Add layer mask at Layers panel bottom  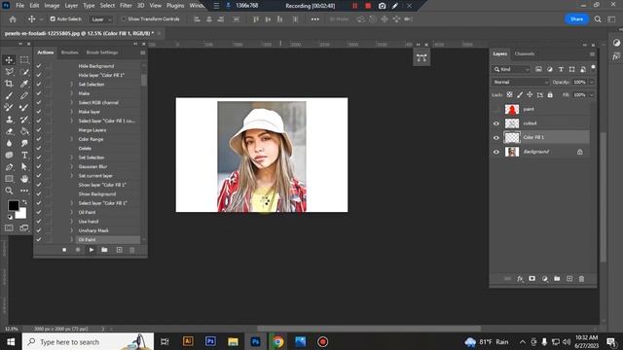pyautogui.click(x=532, y=279)
